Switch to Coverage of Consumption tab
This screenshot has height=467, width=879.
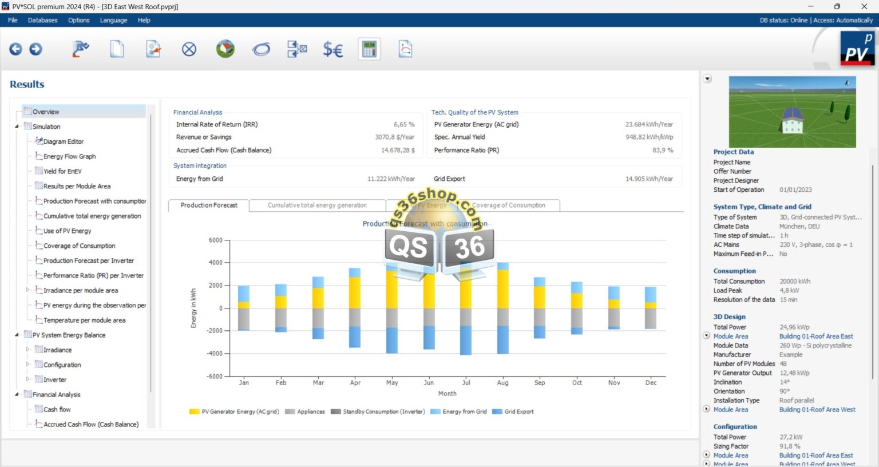(509, 205)
